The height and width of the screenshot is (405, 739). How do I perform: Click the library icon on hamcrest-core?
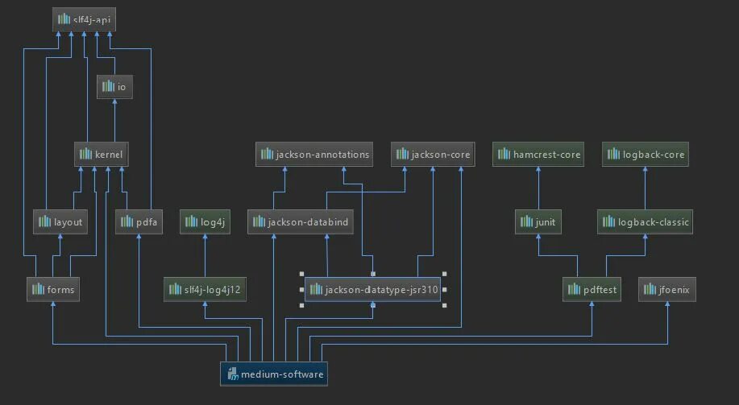point(504,154)
